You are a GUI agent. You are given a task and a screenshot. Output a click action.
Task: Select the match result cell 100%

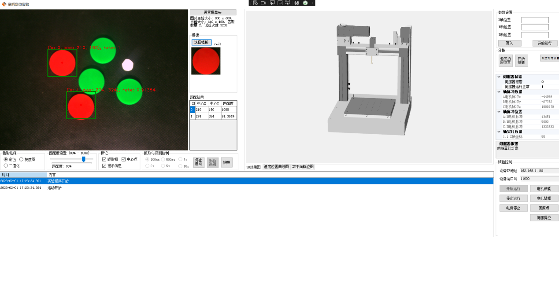229,110
